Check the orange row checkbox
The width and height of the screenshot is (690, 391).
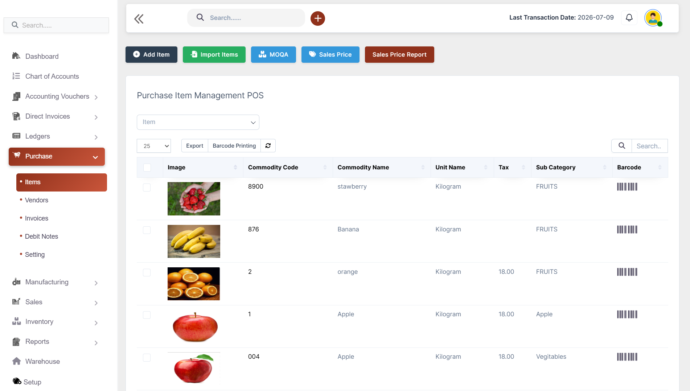(x=147, y=272)
